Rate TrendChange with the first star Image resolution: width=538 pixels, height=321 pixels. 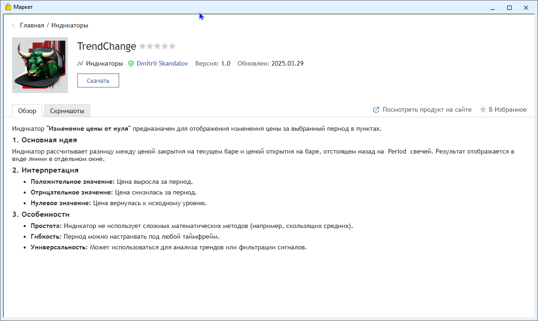[x=142, y=46]
